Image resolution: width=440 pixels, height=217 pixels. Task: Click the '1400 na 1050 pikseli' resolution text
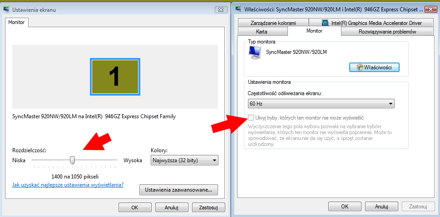pyautogui.click(x=75, y=177)
